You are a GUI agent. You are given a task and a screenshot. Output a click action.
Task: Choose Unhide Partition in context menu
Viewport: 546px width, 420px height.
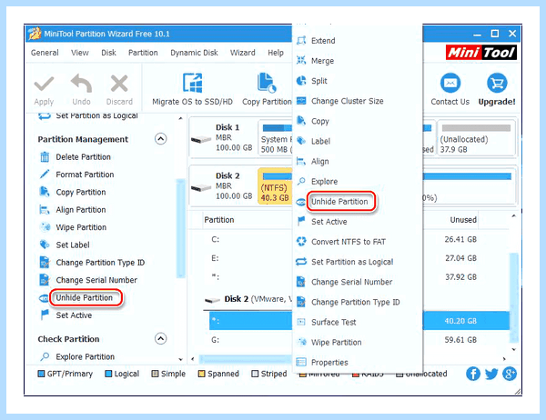[339, 202]
